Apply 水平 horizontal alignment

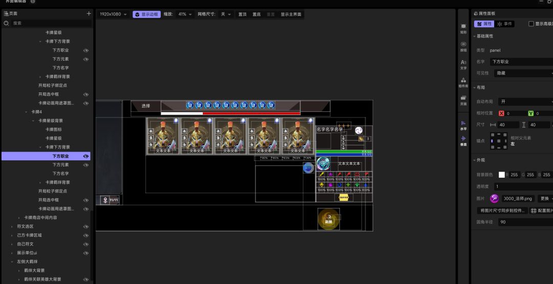(463, 125)
